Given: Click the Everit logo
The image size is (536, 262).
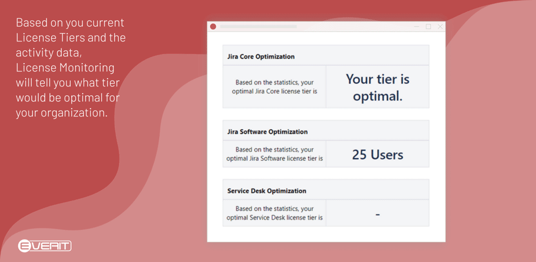Looking at the screenshot, I should click(44, 246).
